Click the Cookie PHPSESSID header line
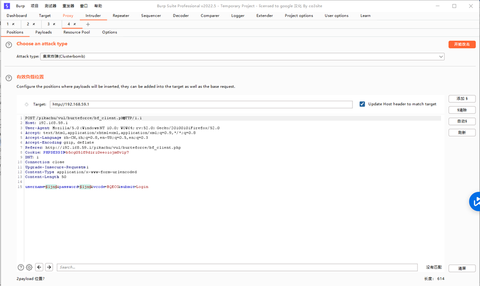The width and height of the screenshot is (480, 286). (x=77, y=152)
